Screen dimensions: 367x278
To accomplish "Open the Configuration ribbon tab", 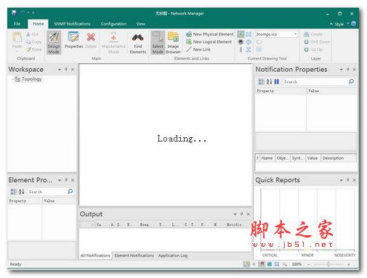I will tap(113, 24).
